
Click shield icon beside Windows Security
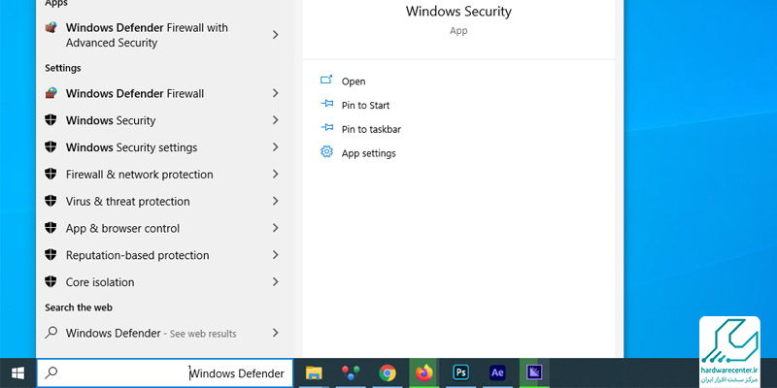coord(51,120)
